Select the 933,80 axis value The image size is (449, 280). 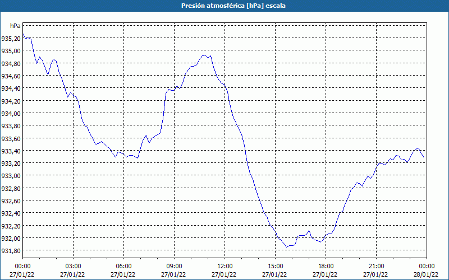[11, 125]
